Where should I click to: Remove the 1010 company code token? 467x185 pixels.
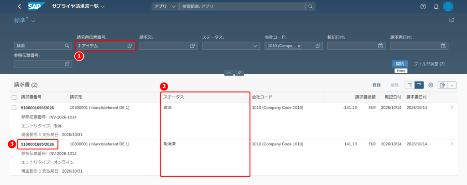[299, 46]
